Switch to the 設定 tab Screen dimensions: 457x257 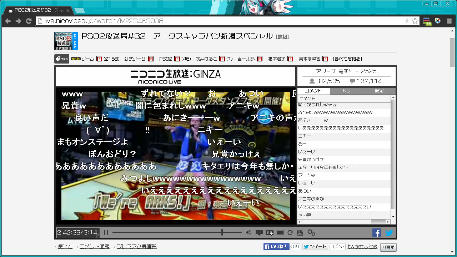point(379,91)
